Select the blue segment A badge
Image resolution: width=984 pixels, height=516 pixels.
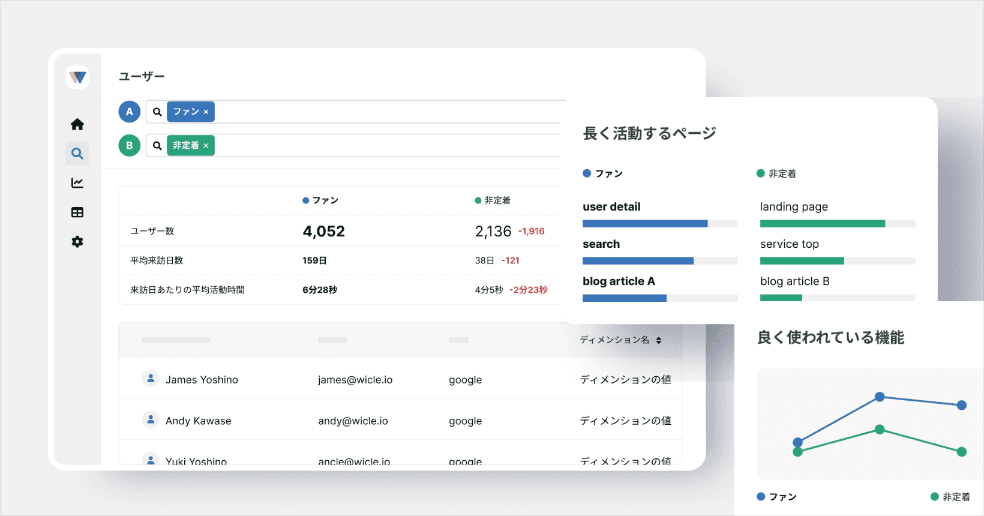[x=130, y=112]
